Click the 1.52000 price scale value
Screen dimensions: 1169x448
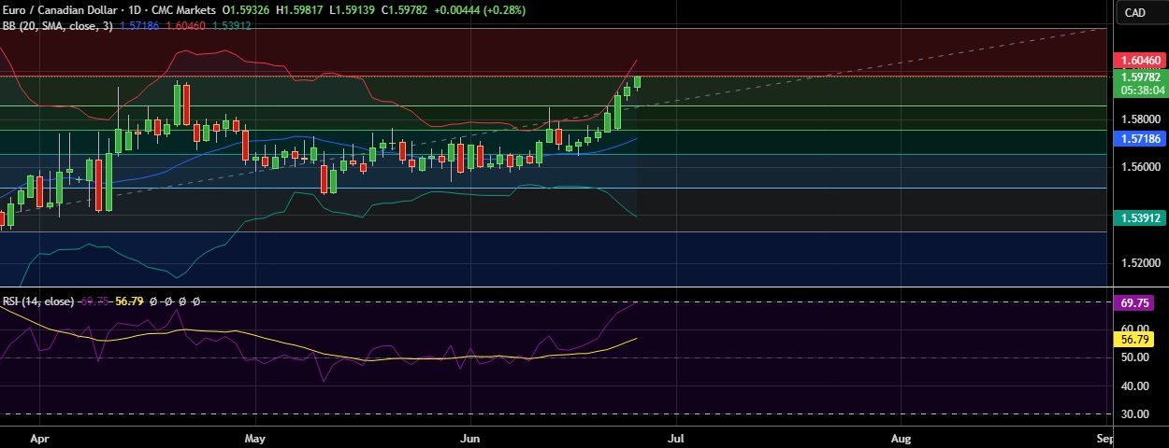[x=1141, y=262]
